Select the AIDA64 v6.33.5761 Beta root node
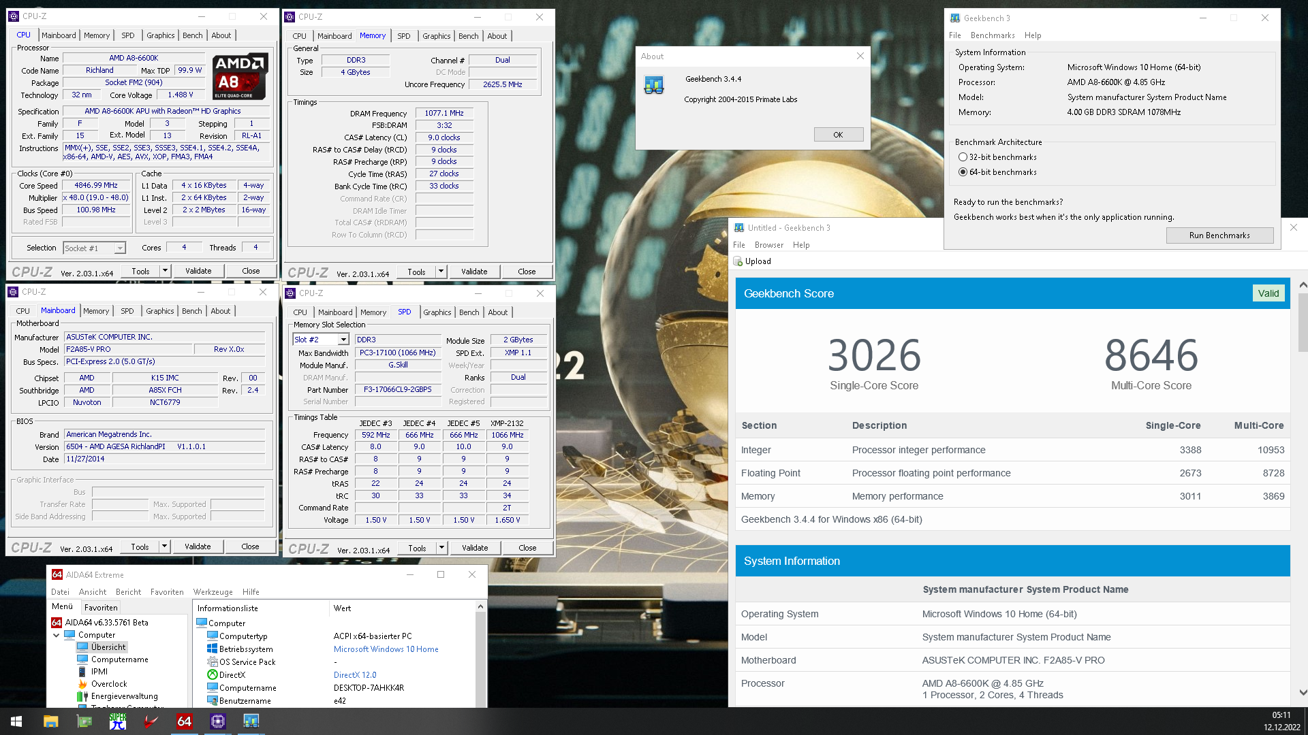This screenshot has height=735, width=1308. 106,623
